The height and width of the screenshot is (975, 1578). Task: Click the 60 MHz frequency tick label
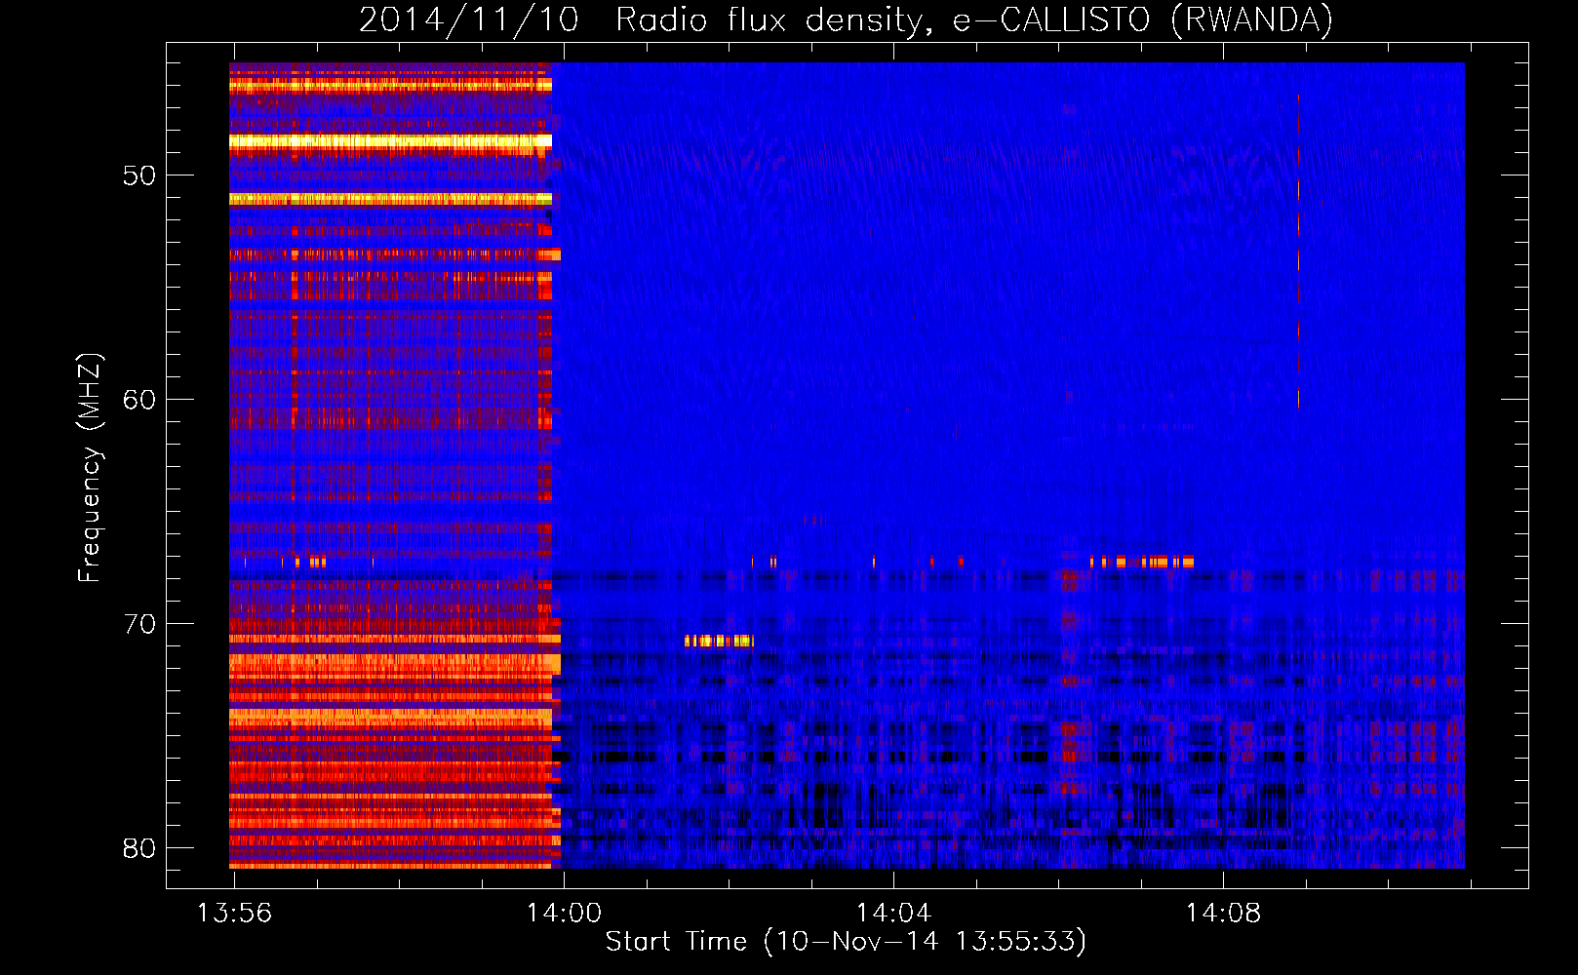(x=139, y=400)
